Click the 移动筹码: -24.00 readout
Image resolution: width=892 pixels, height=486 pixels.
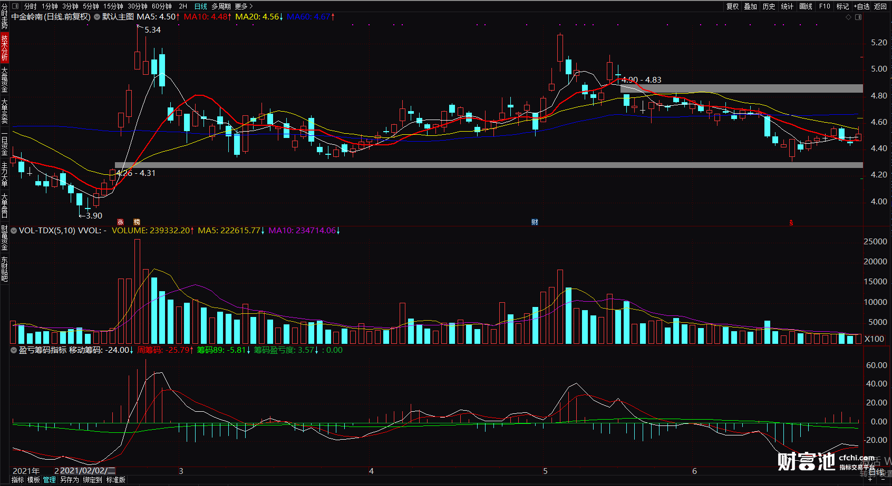coord(101,350)
